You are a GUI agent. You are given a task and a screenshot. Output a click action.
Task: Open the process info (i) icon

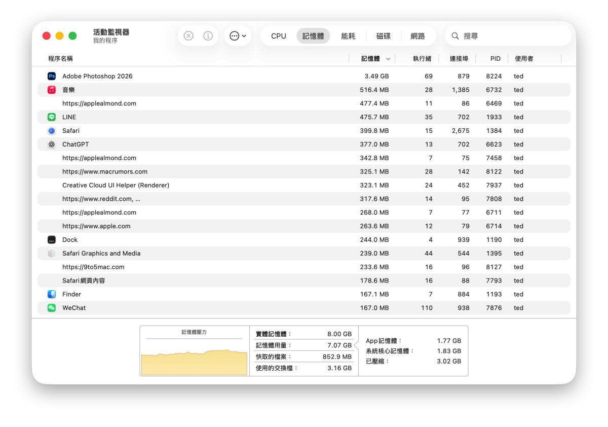point(208,36)
